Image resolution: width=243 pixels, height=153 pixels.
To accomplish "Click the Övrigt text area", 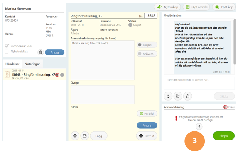I will tap(103, 95).
